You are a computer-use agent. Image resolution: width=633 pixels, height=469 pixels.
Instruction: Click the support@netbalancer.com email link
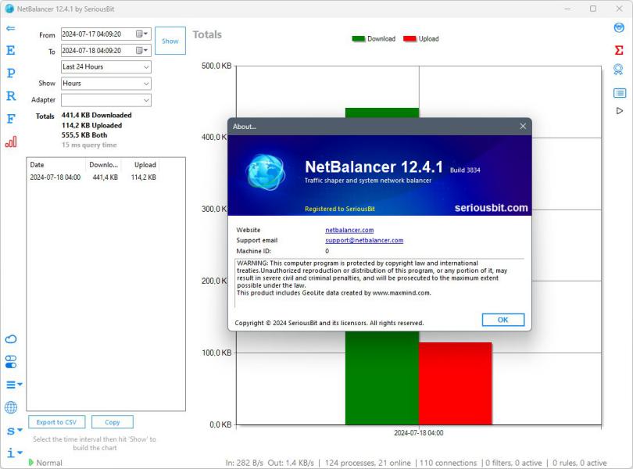click(364, 240)
